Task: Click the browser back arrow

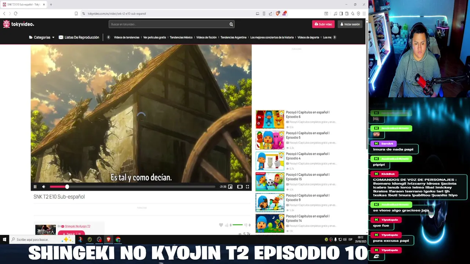Action: (4, 14)
